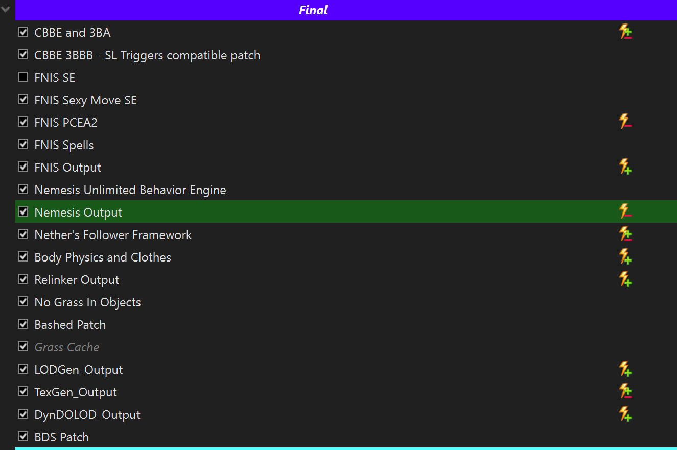Click the LODGen_Output conflict icon
The height and width of the screenshot is (450, 677).
click(625, 369)
